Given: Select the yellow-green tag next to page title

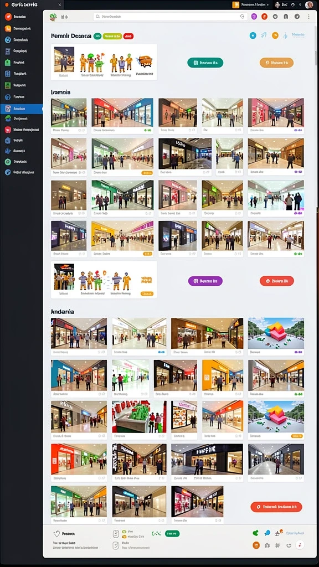Looking at the screenshot, I should pos(112,36).
